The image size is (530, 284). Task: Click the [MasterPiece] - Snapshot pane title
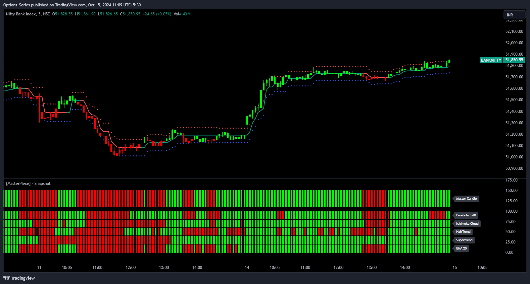(28, 184)
